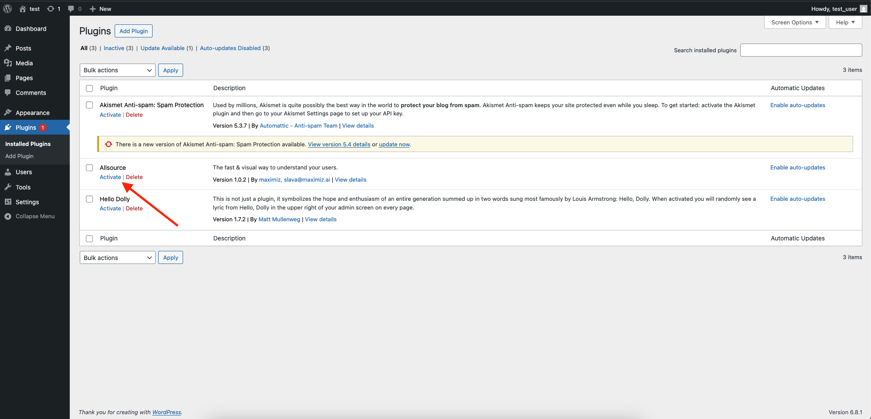Open the New content menu in admin bar

100,9
